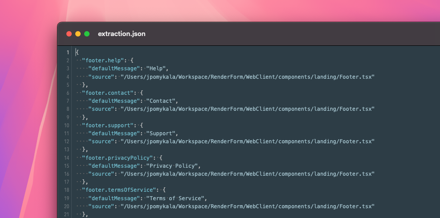The height and width of the screenshot is (218, 440).
Task: Select line number 5 in the gutter
Action: pos(68,85)
